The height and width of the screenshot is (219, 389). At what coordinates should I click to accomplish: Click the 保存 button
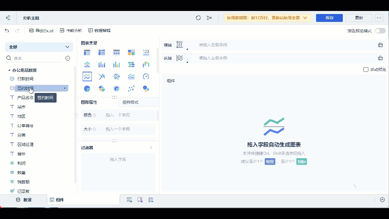329,18
